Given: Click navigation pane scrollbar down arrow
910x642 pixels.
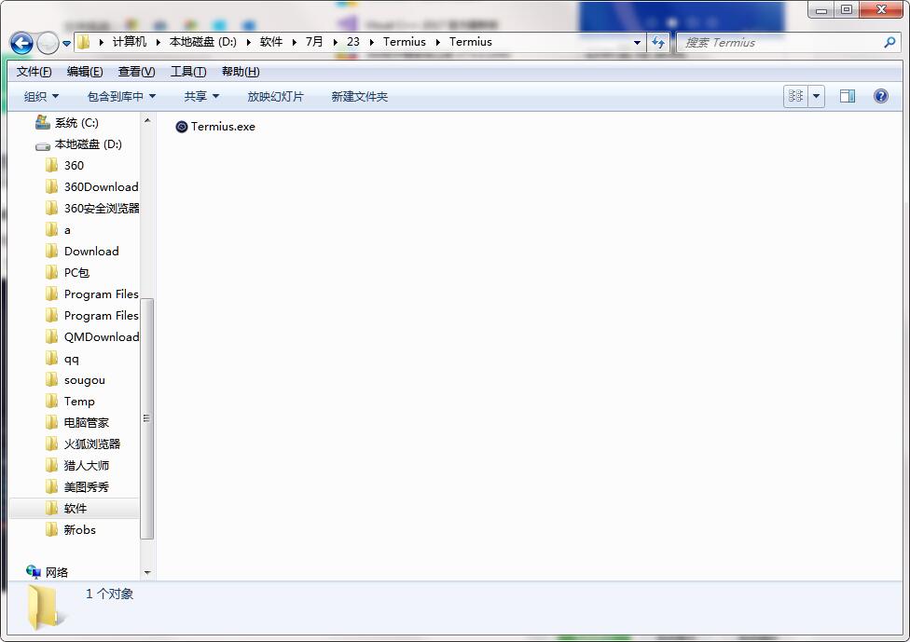Looking at the screenshot, I should pos(147,572).
